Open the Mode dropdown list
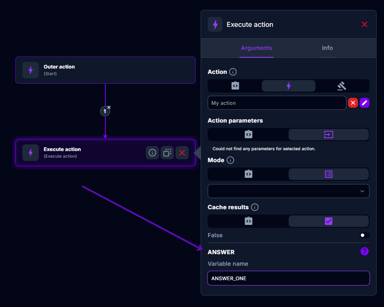This screenshot has height=307, width=384. click(288, 191)
